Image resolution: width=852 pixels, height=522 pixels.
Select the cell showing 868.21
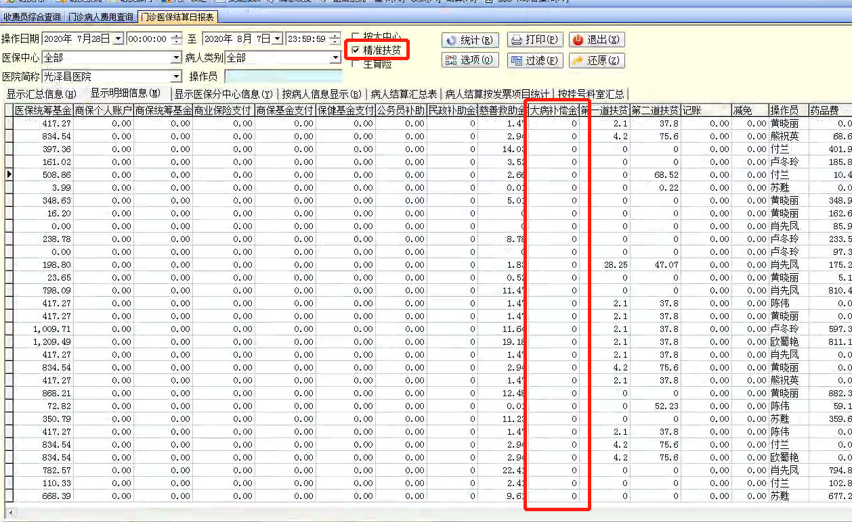point(43,393)
